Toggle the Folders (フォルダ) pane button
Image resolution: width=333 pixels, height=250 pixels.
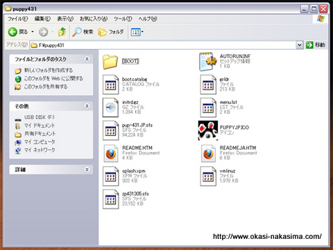pyautogui.click(x=111, y=32)
